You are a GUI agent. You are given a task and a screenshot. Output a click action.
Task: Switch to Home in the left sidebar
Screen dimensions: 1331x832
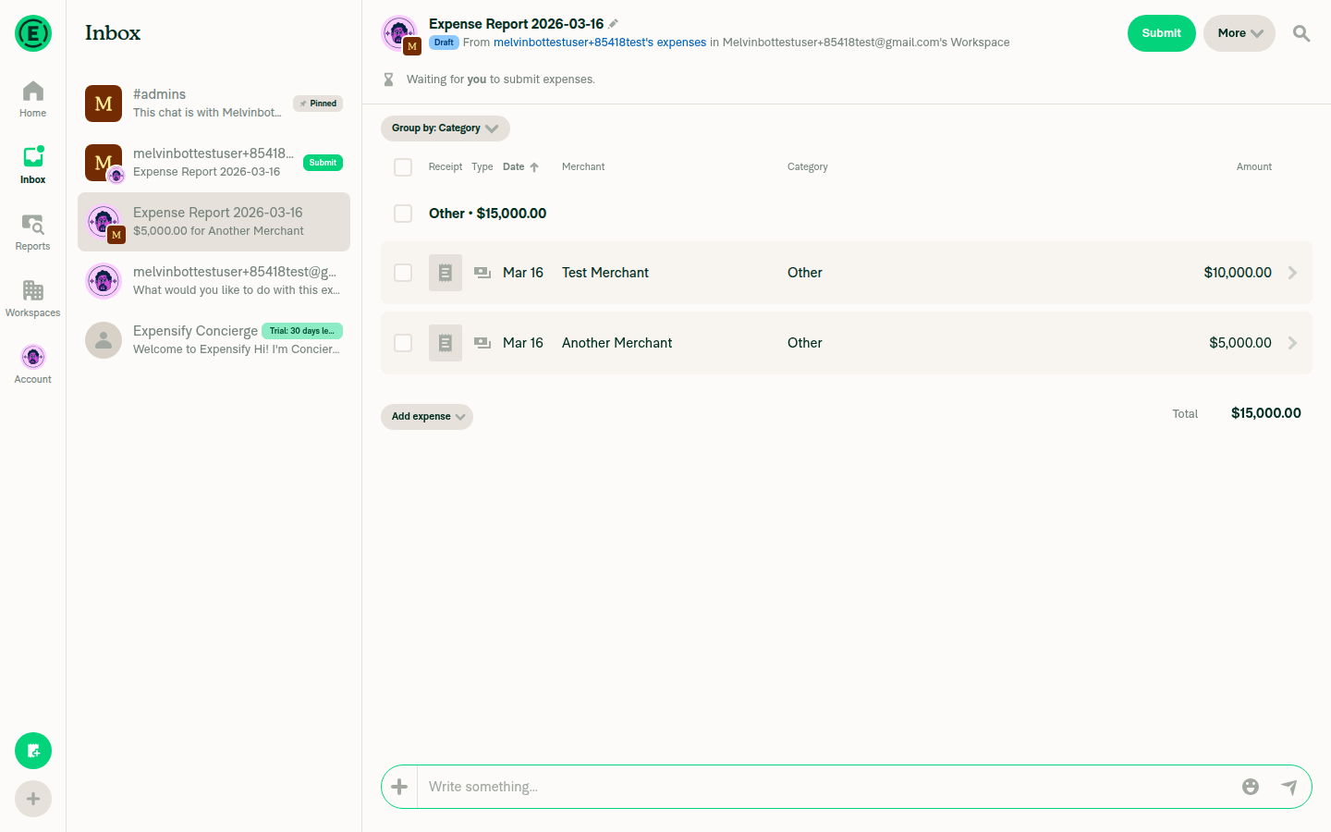pos(32,97)
